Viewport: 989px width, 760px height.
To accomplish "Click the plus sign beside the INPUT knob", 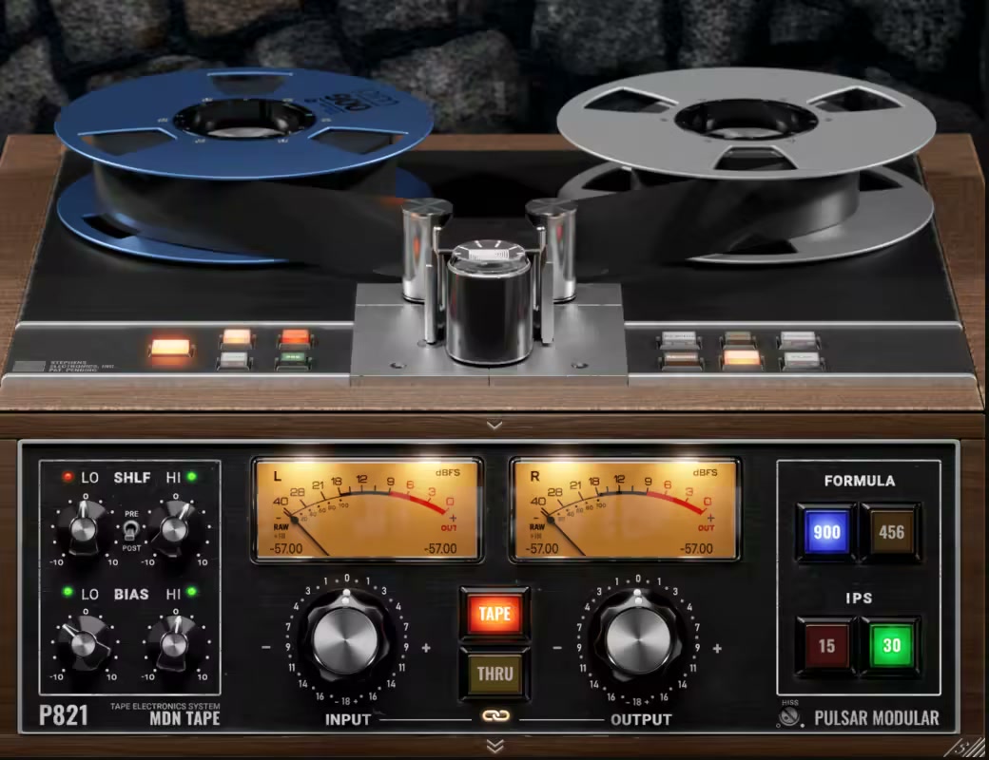I will pyautogui.click(x=426, y=648).
